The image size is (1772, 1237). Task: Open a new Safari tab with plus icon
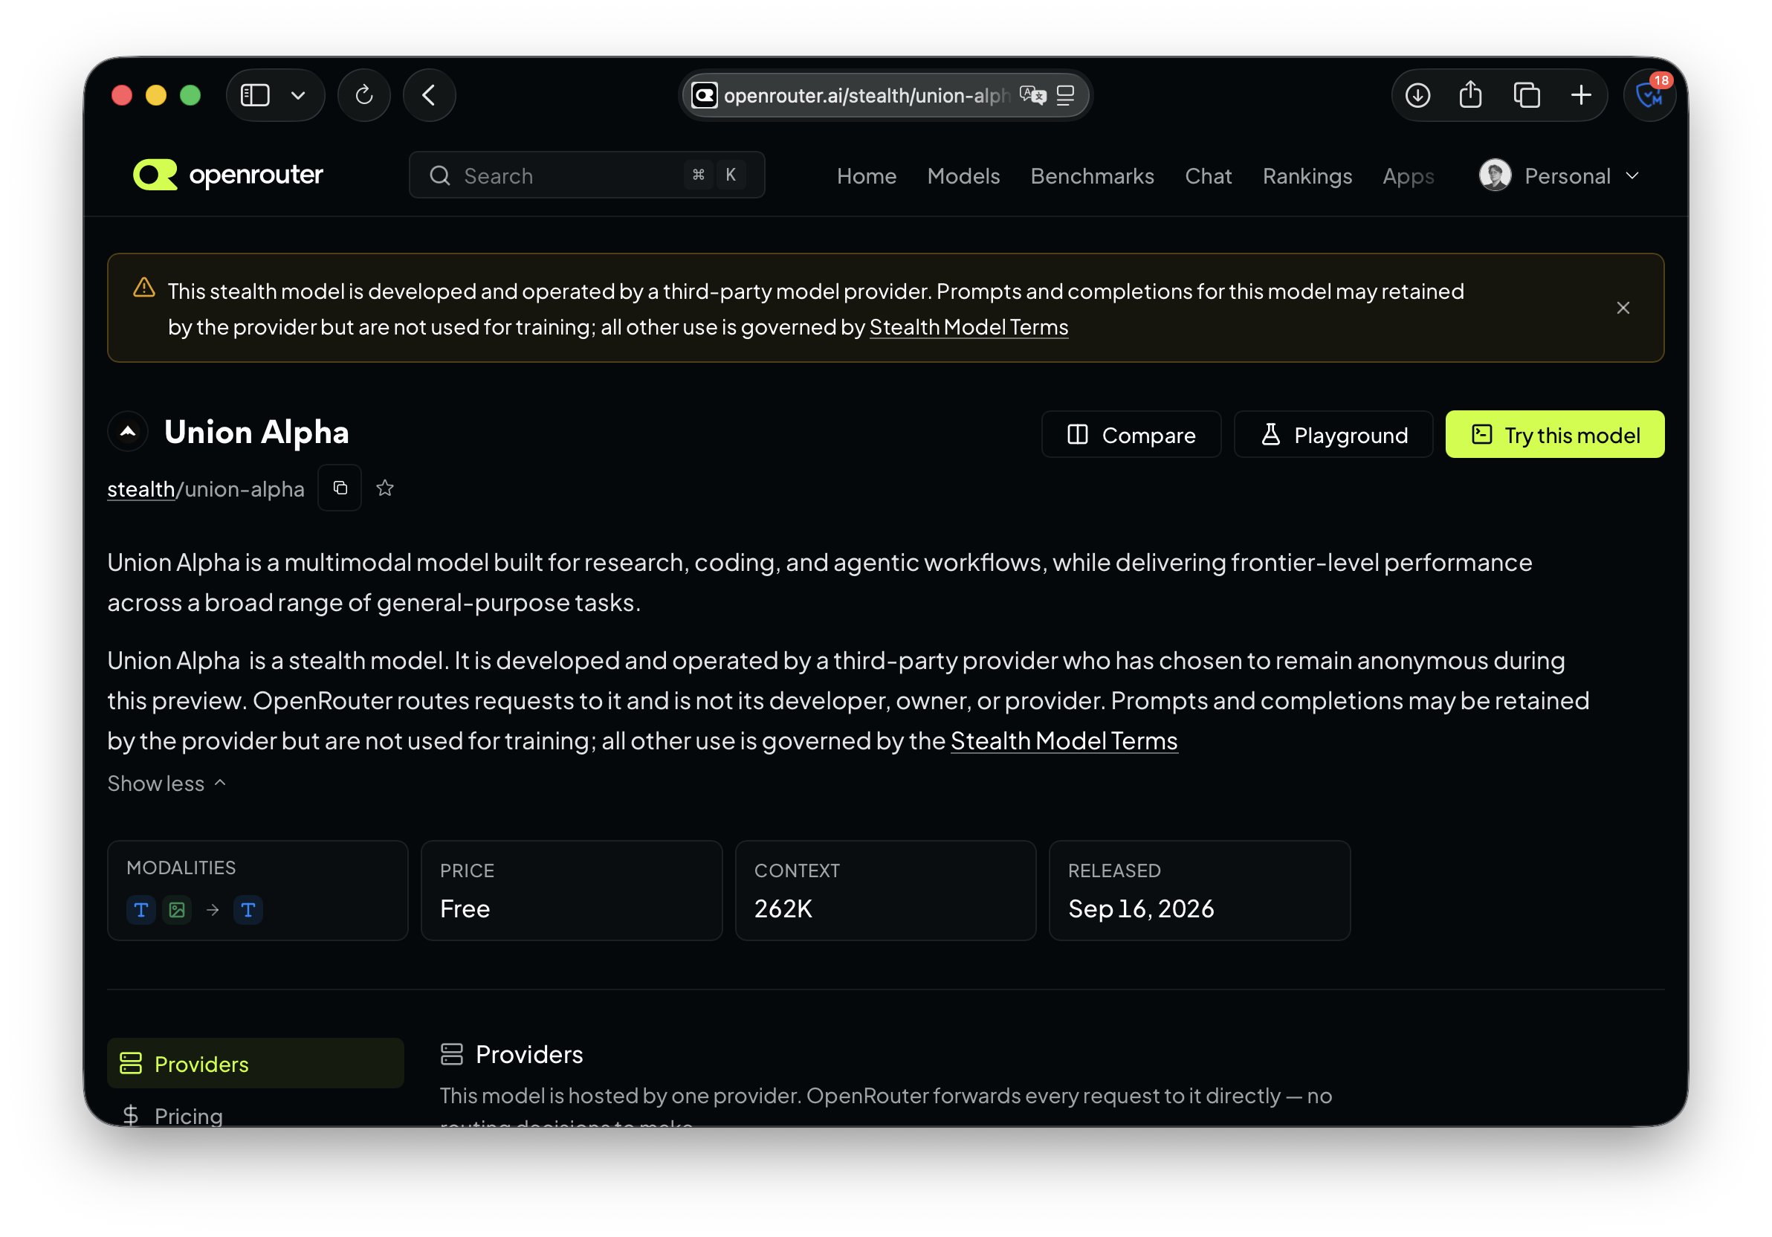[1582, 96]
